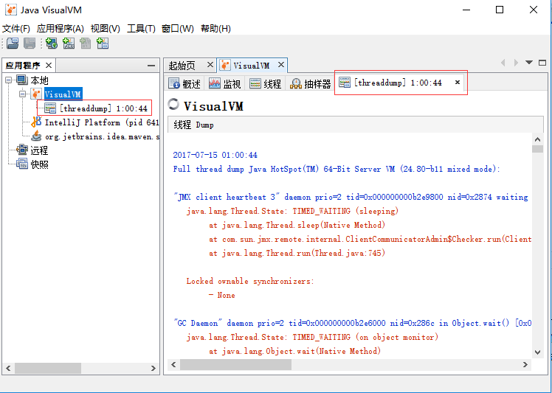Click the thread dump horizontal scrollbar right arrow
Viewport: 552px width, 393px height.
pos(525,364)
